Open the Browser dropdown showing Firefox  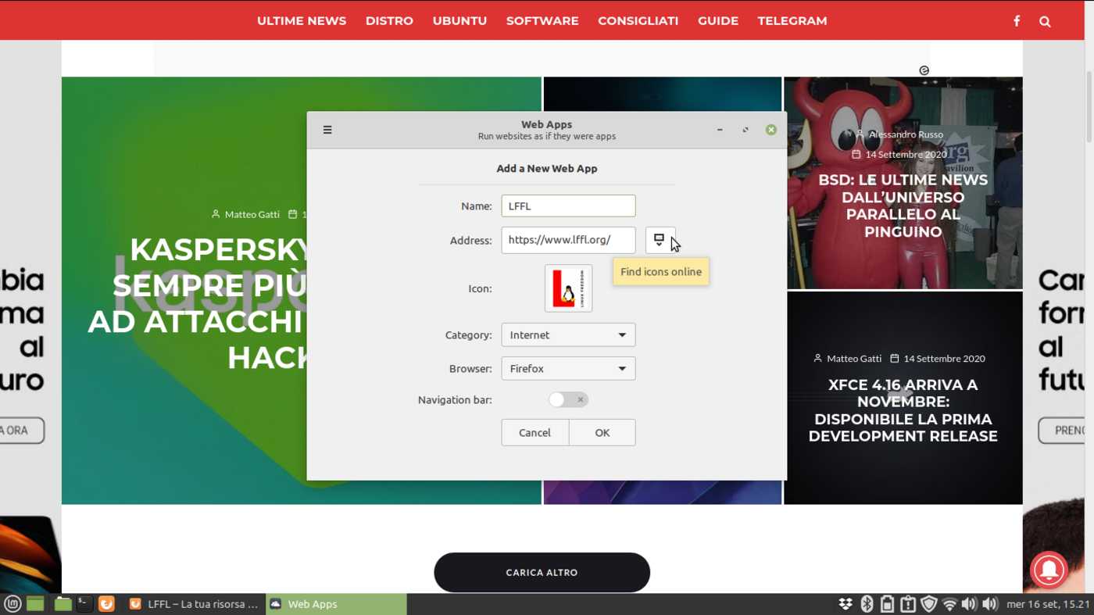point(568,368)
